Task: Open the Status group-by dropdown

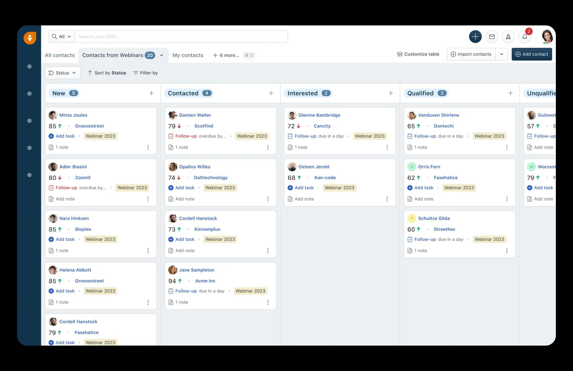Action: click(x=62, y=73)
